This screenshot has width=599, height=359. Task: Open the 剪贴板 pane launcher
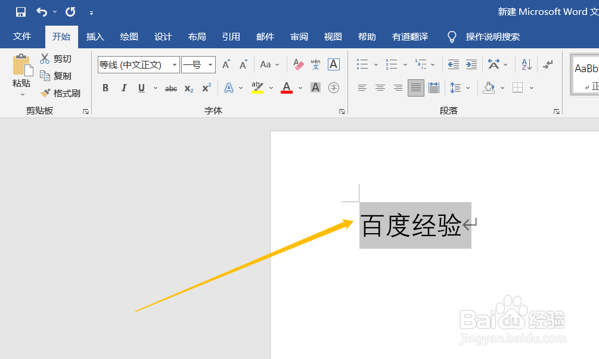point(86,112)
